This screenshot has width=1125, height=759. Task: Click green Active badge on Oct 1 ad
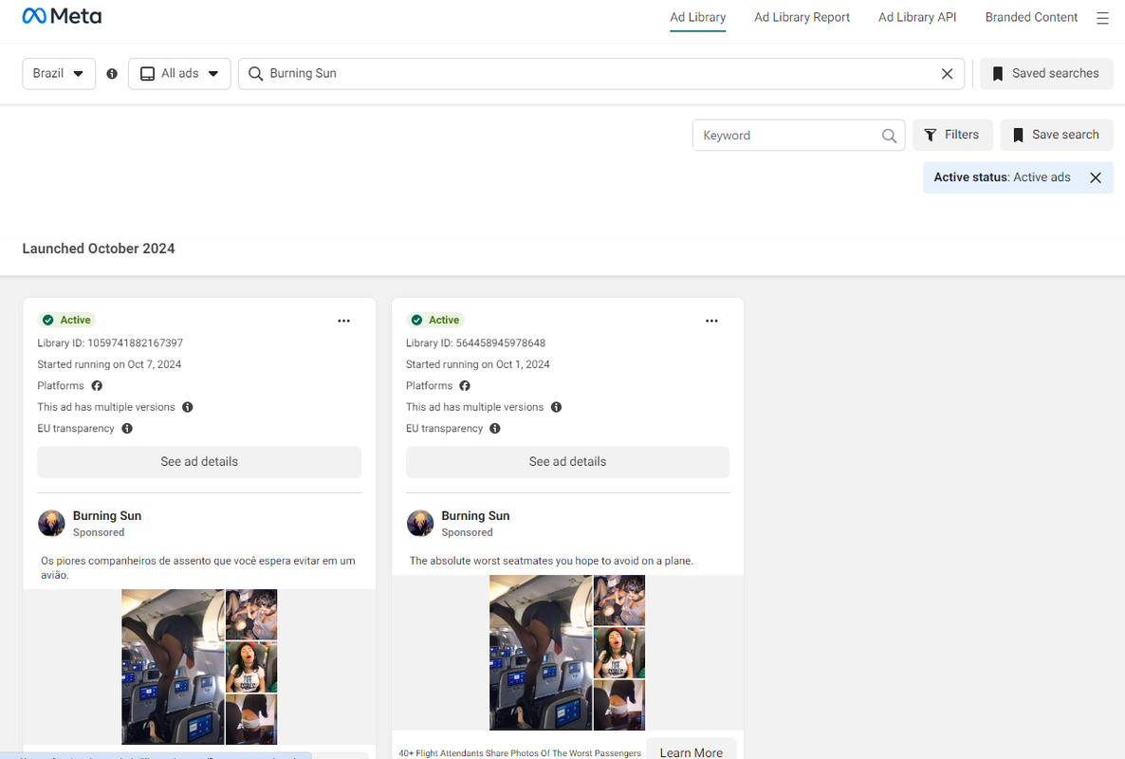pyautogui.click(x=435, y=320)
